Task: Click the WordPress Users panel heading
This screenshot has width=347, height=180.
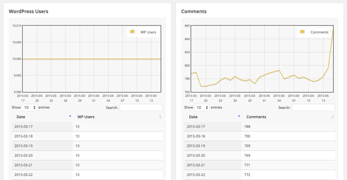Action: tap(29, 12)
